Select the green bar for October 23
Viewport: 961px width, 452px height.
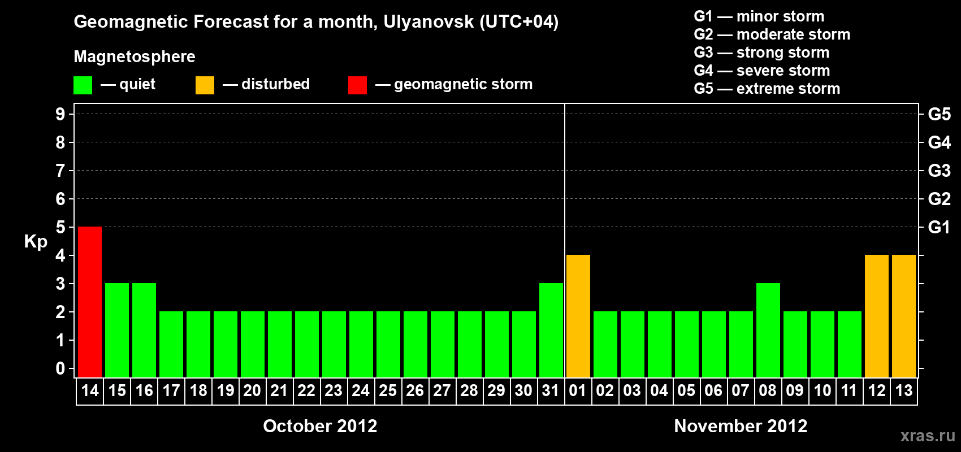point(334,344)
